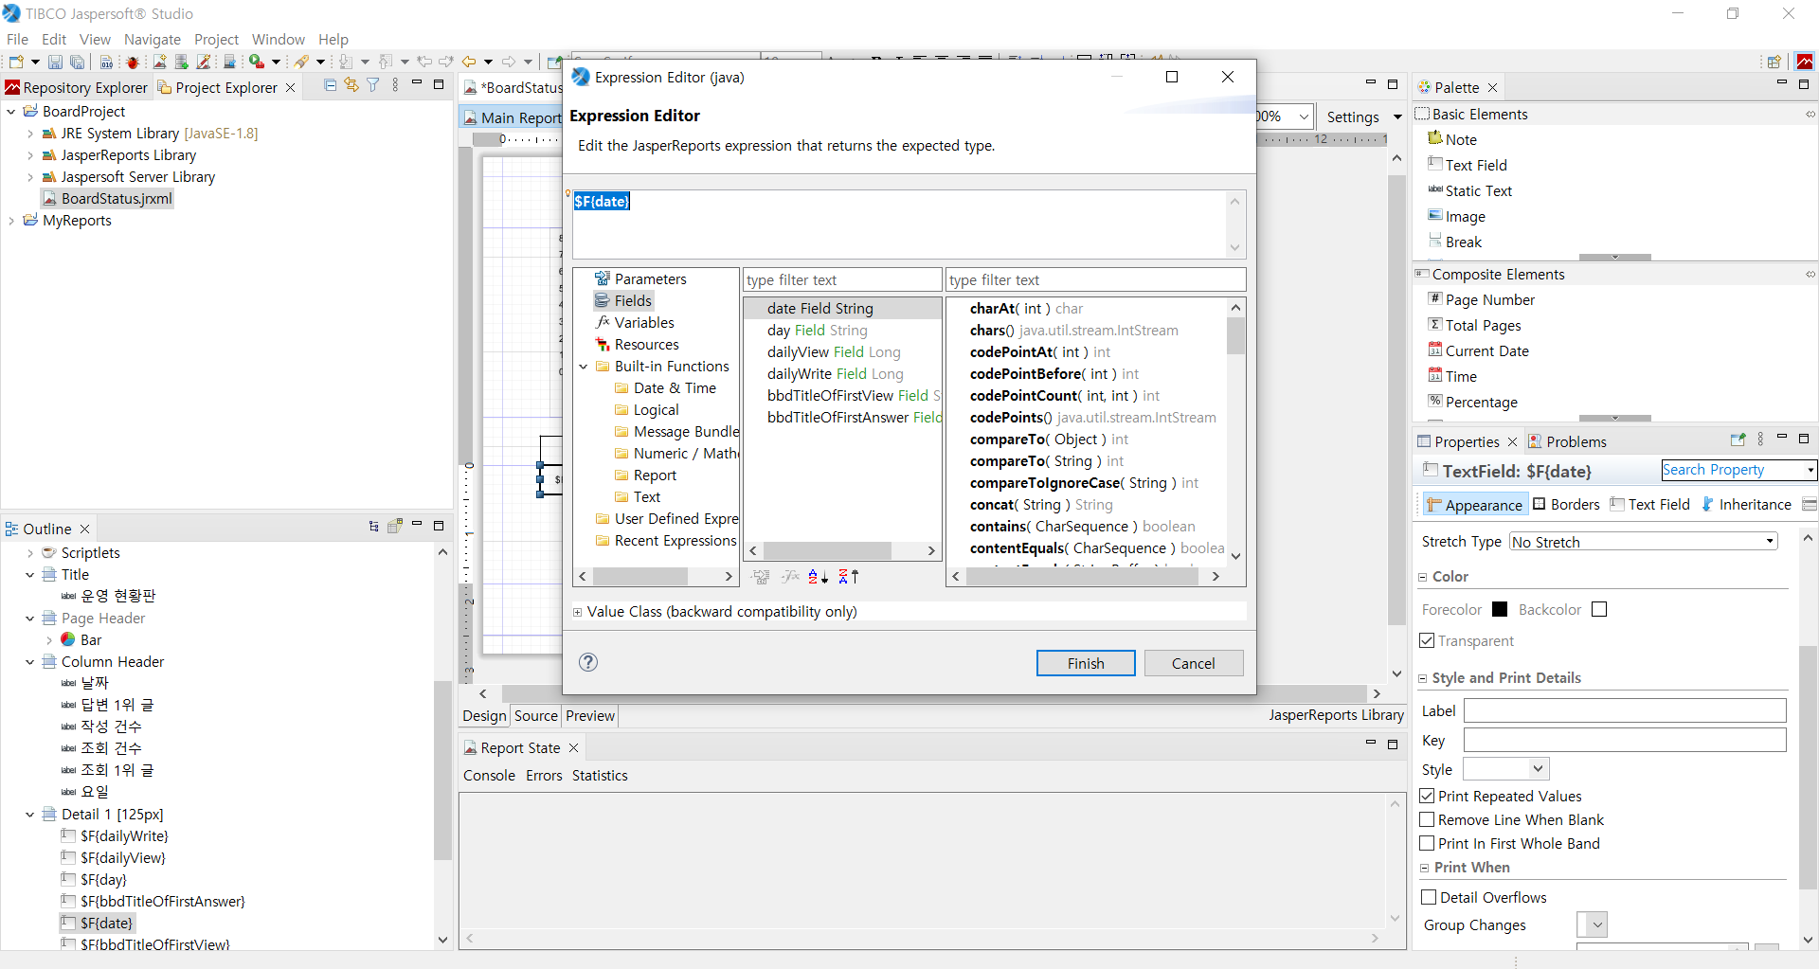Enable the Detail Overflows checkbox
Image resolution: width=1819 pixels, height=969 pixels.
(1429, 897)
